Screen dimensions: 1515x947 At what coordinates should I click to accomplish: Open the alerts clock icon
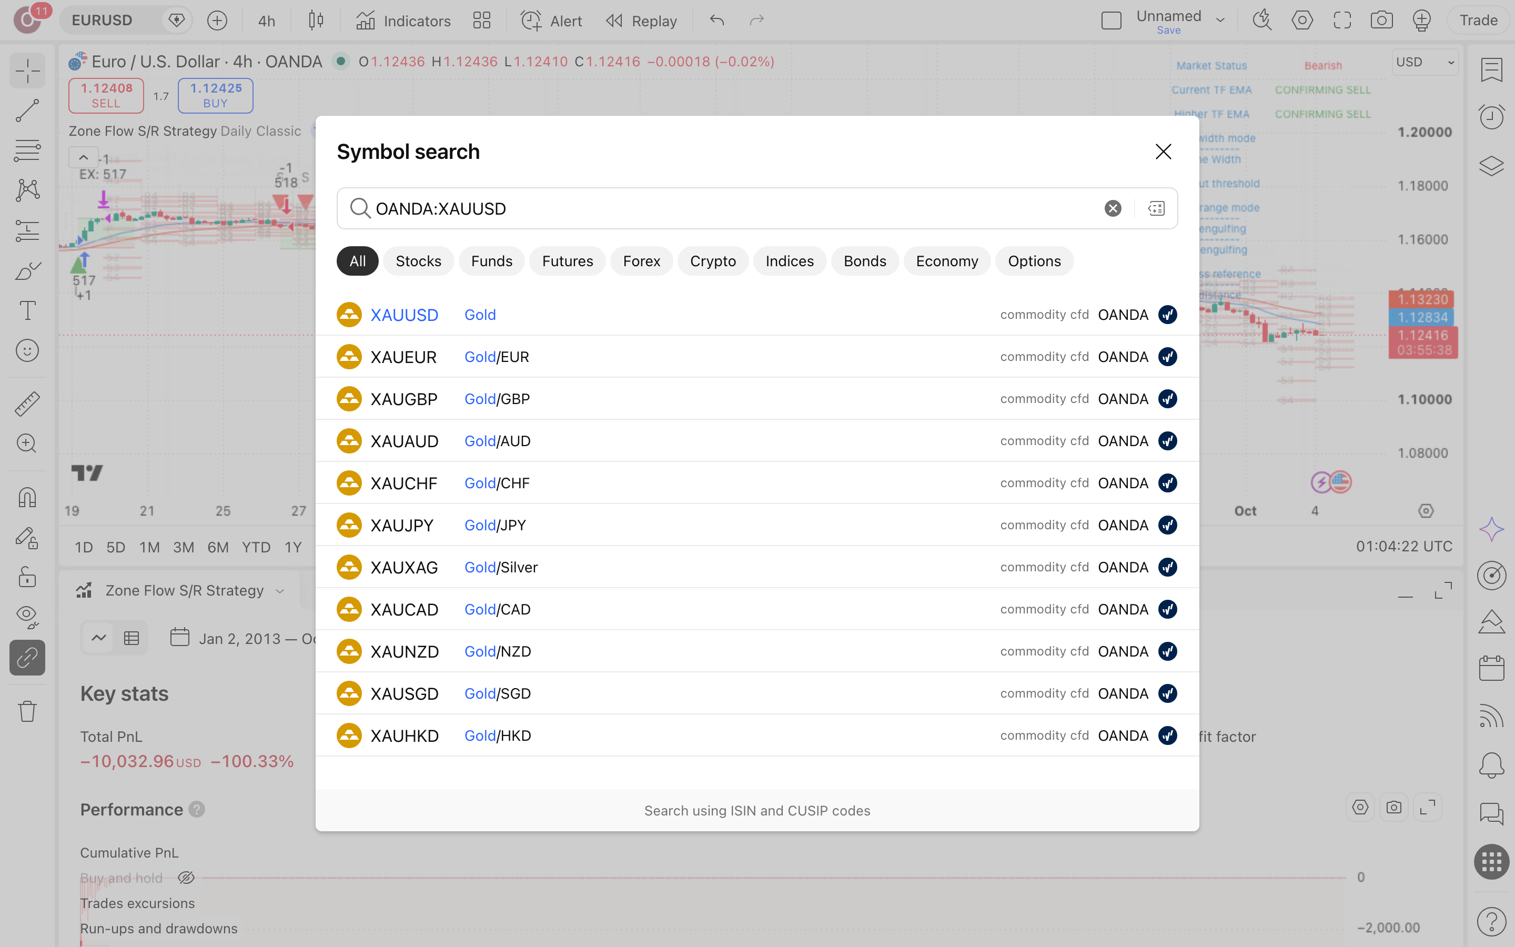coord(1492,117)
